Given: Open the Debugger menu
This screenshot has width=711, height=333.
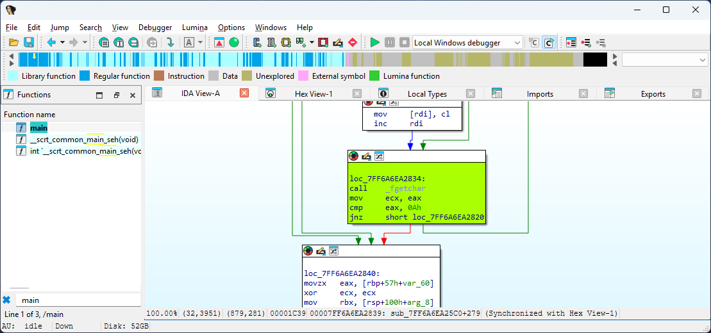Looking at the screenshot, I should (x=155, y=28).
